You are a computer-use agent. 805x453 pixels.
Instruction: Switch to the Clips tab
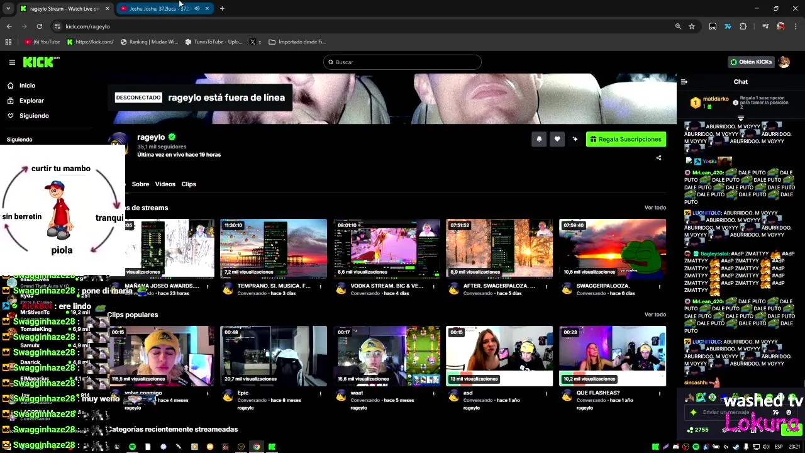pyautogui.click(x=189, y=184)
